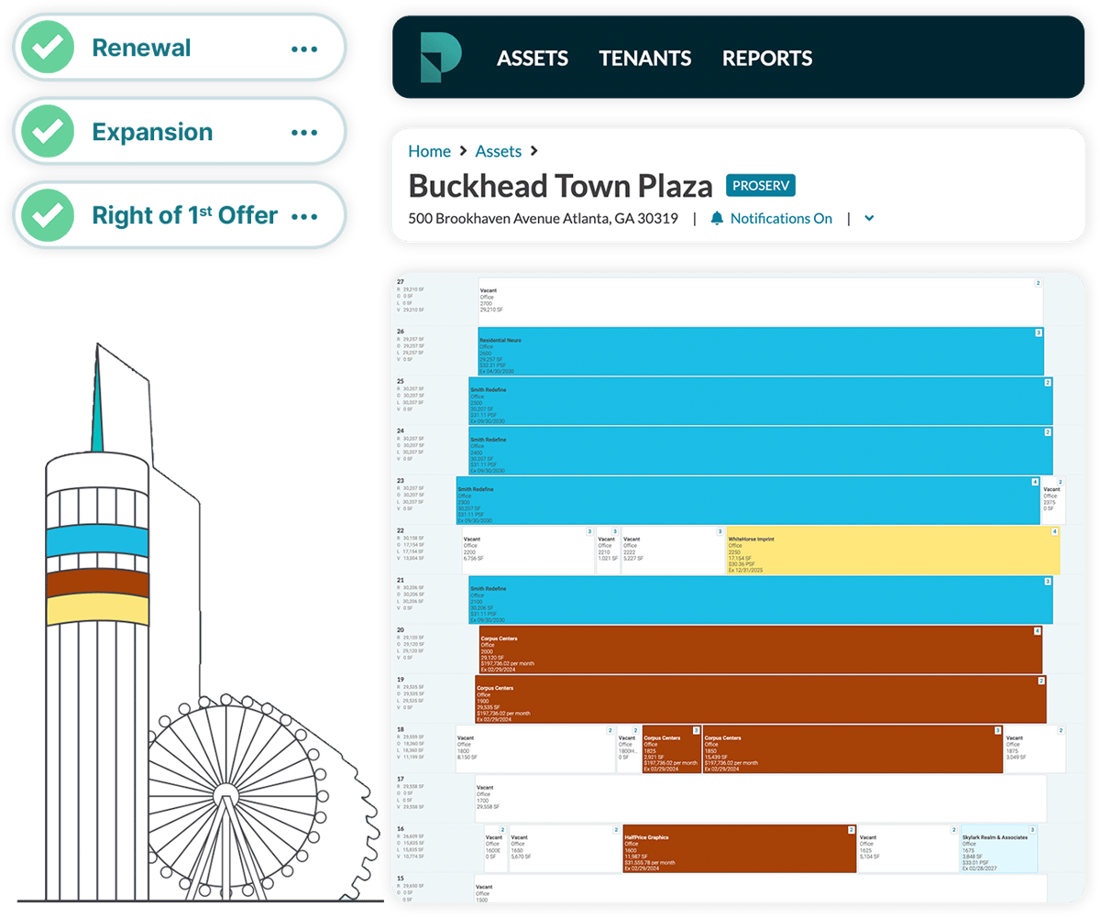This screenshot has width=1100, height=917.
Task: Select the Vacant suite 2700 block
Action: pos(761,301)
